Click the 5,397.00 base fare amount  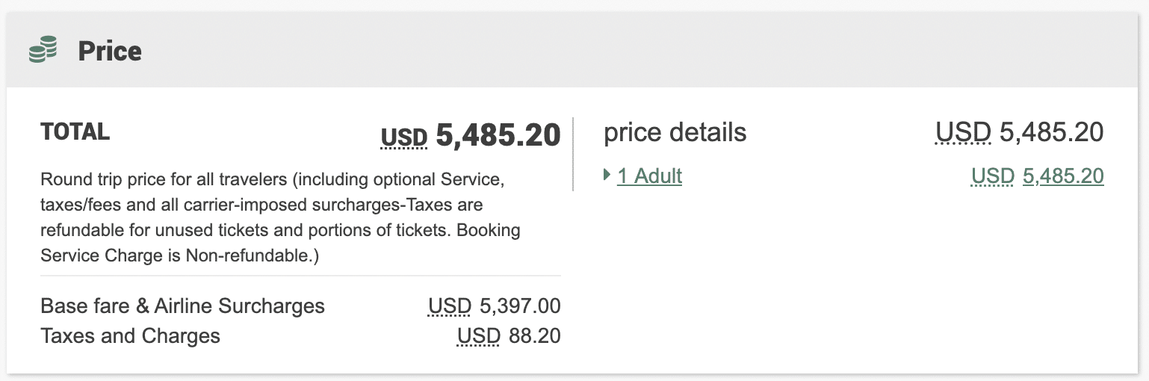click(x=520, y=306)
